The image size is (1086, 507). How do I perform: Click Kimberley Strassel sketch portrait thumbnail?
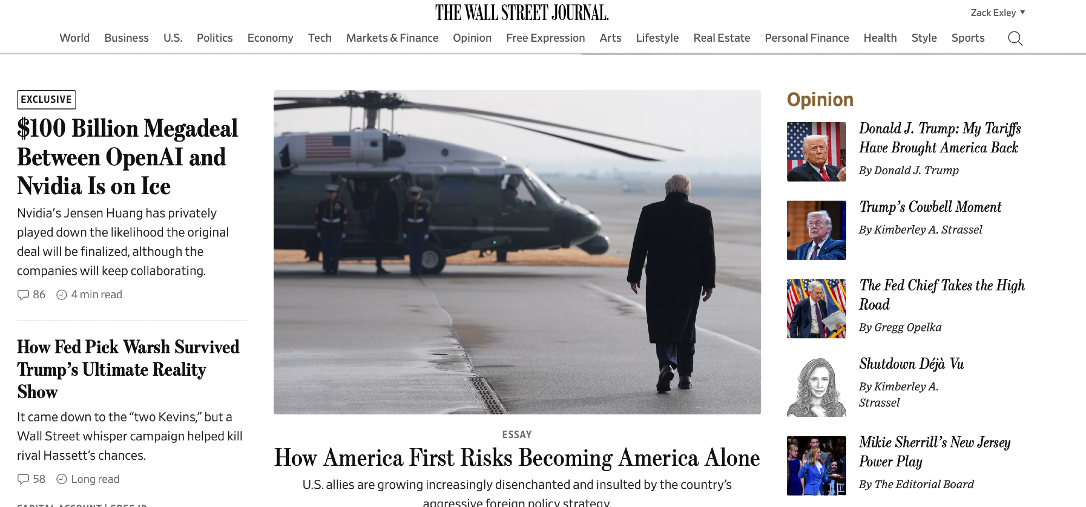tap(816, 387)
